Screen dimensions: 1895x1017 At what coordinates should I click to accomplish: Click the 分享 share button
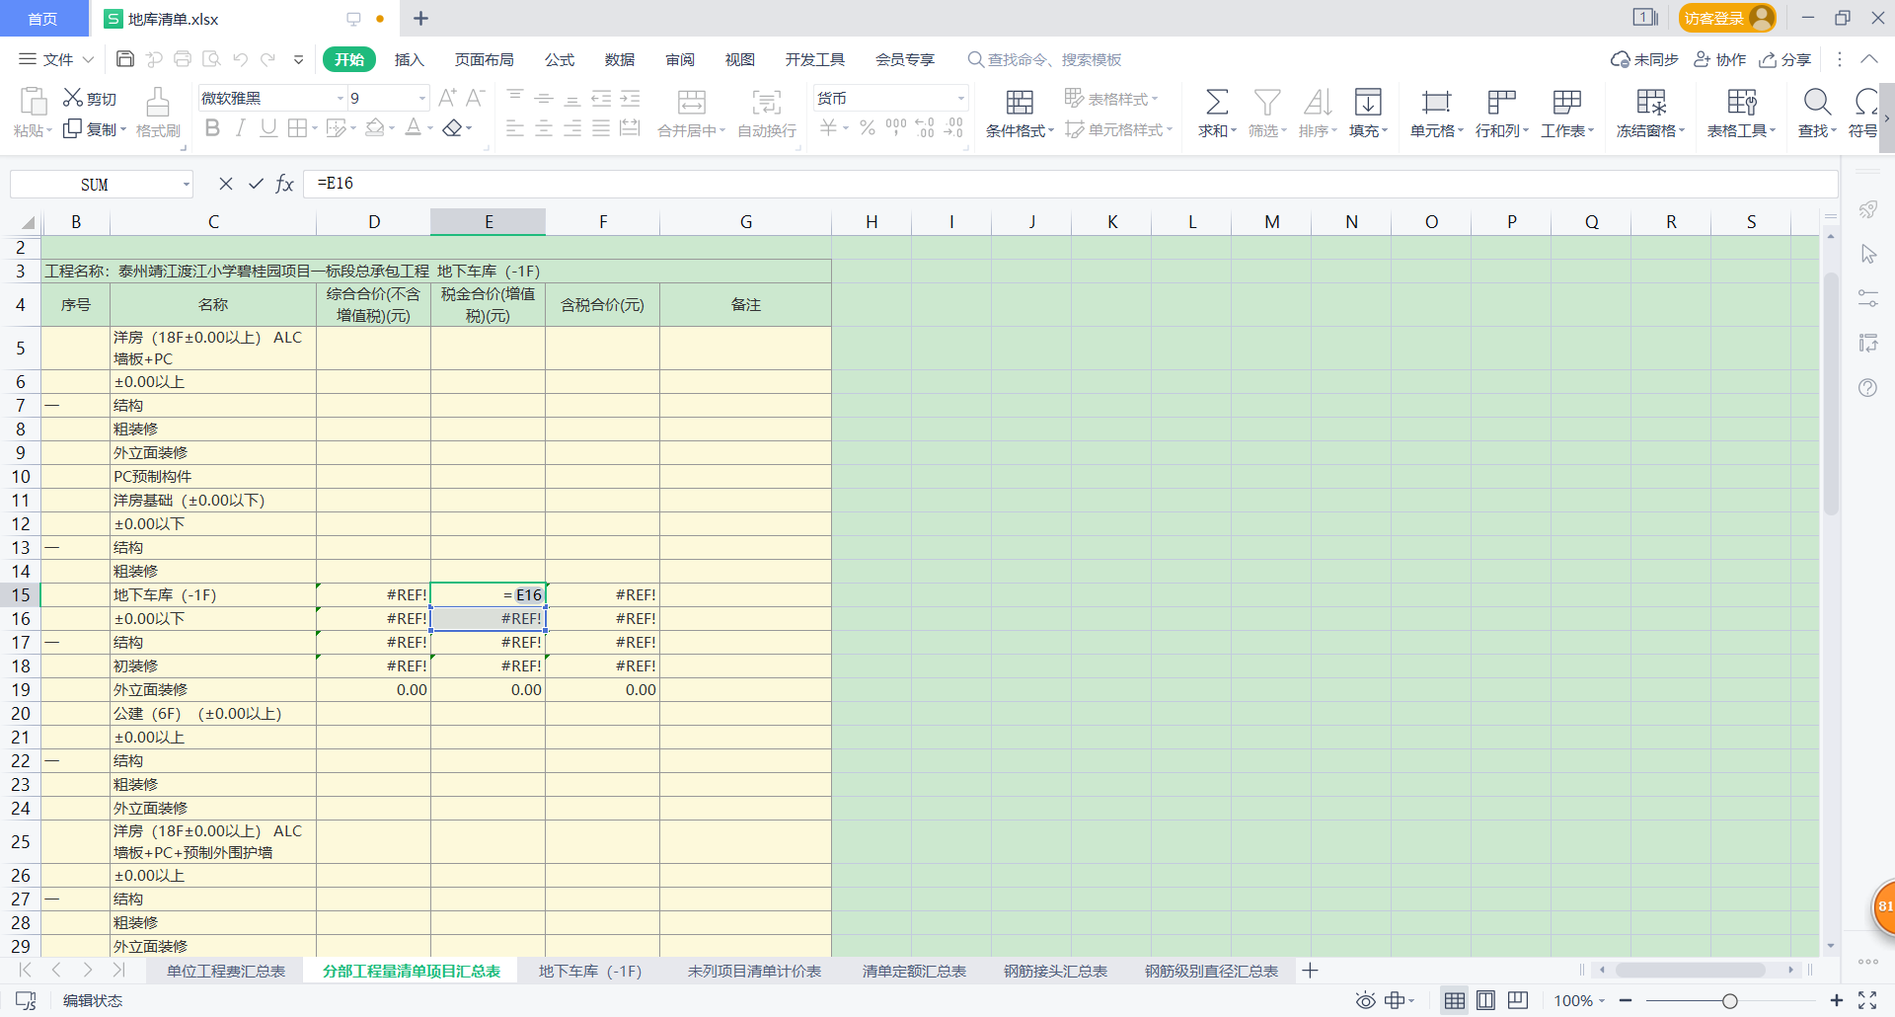coord(1785,59)
